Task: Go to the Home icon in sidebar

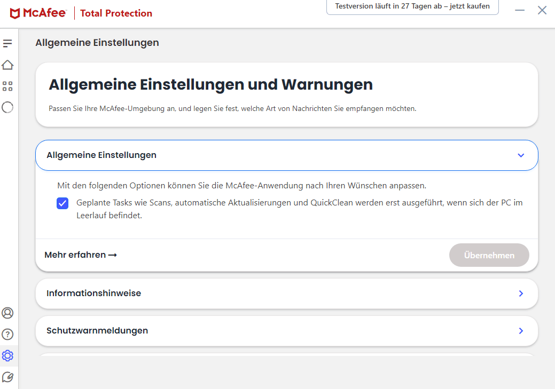Action: click(x=7, y=65)
